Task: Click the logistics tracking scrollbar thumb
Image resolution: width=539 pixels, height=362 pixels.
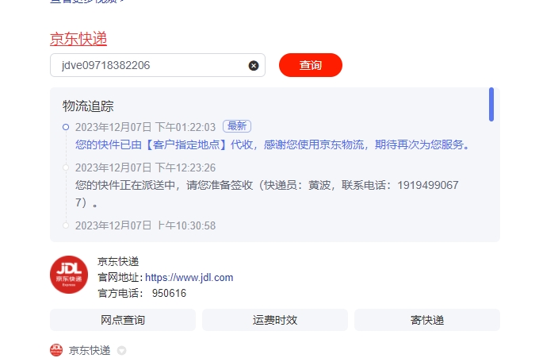Action: tap(491, 104)
